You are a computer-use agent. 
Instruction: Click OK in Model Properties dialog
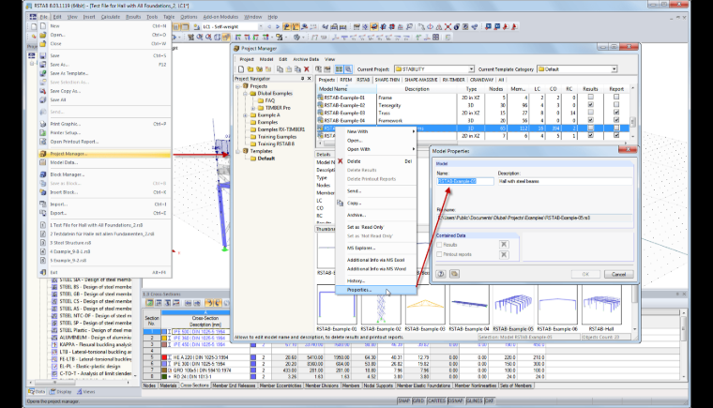click(585, 274)
